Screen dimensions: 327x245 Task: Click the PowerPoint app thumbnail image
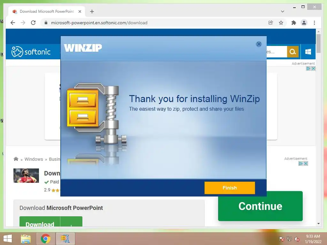click(x=26, y=176)
